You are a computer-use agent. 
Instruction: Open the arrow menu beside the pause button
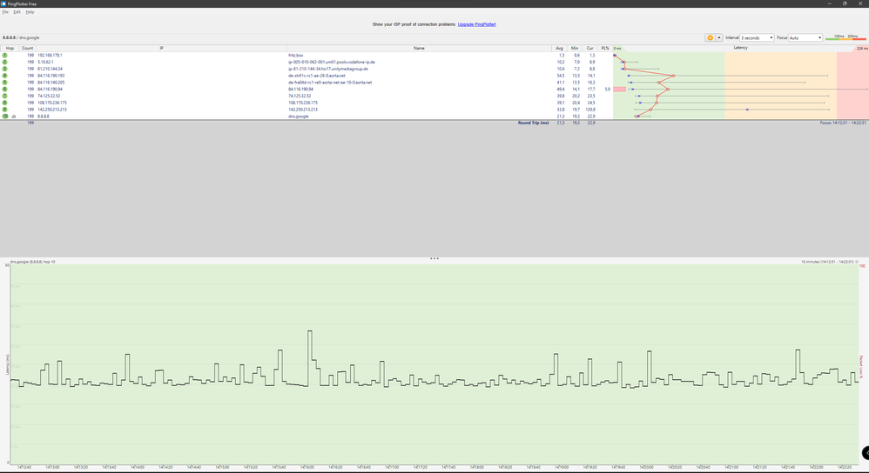pyautogui.click(x=719, y=37)
